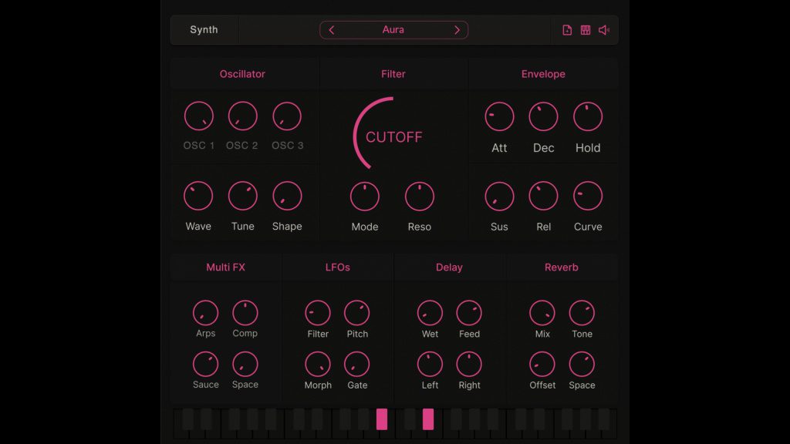Click the Att knob in the Envelope section
The height and width of the screenshot is (444, 790).
click(499, 116)
